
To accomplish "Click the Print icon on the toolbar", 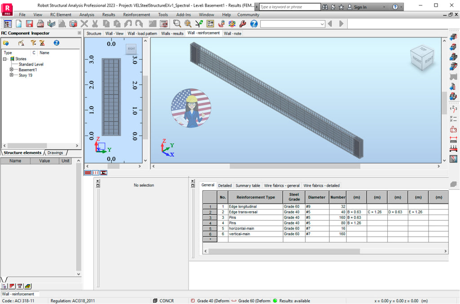I will (x=40, y=23).
